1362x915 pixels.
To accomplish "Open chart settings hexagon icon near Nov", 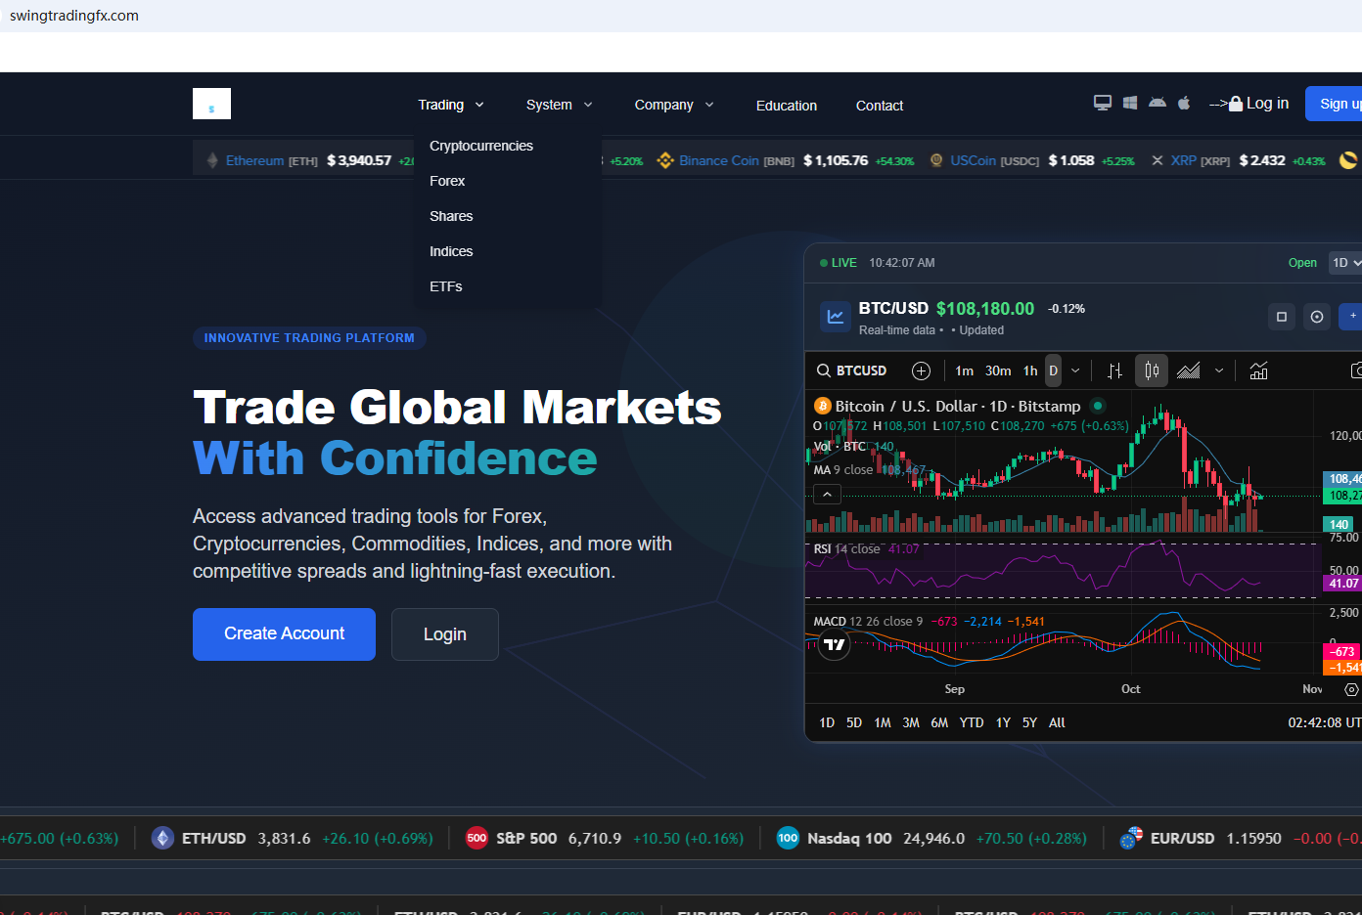I will coord(1351,689).
